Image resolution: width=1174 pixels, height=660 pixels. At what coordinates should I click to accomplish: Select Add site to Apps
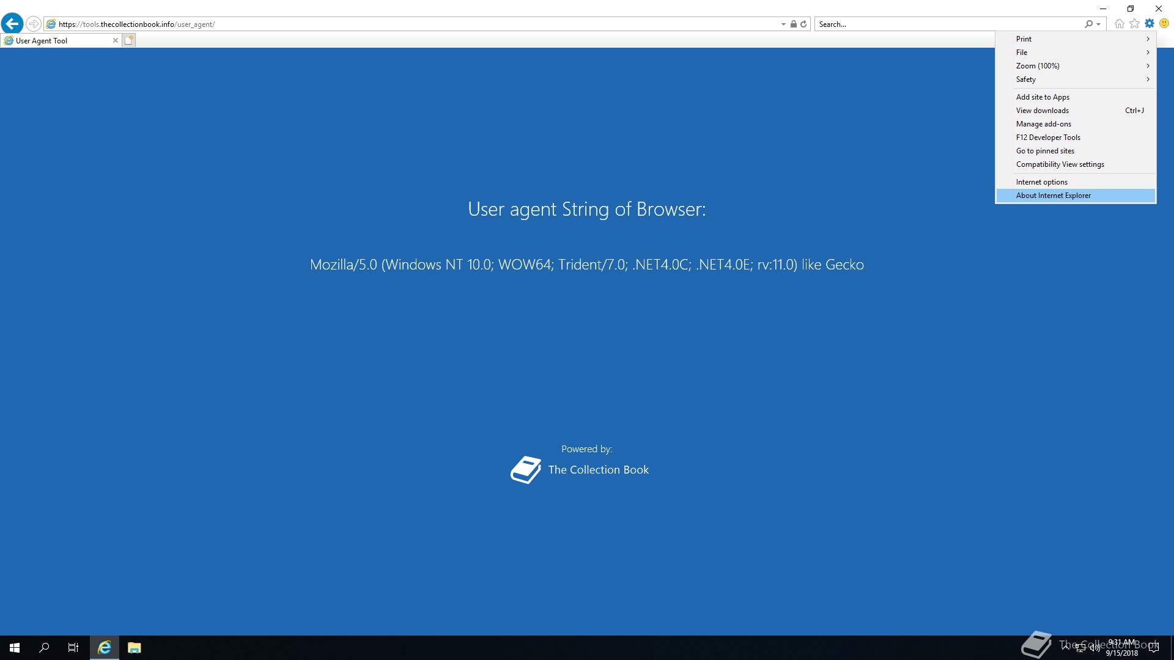[x=1076, y=97]
